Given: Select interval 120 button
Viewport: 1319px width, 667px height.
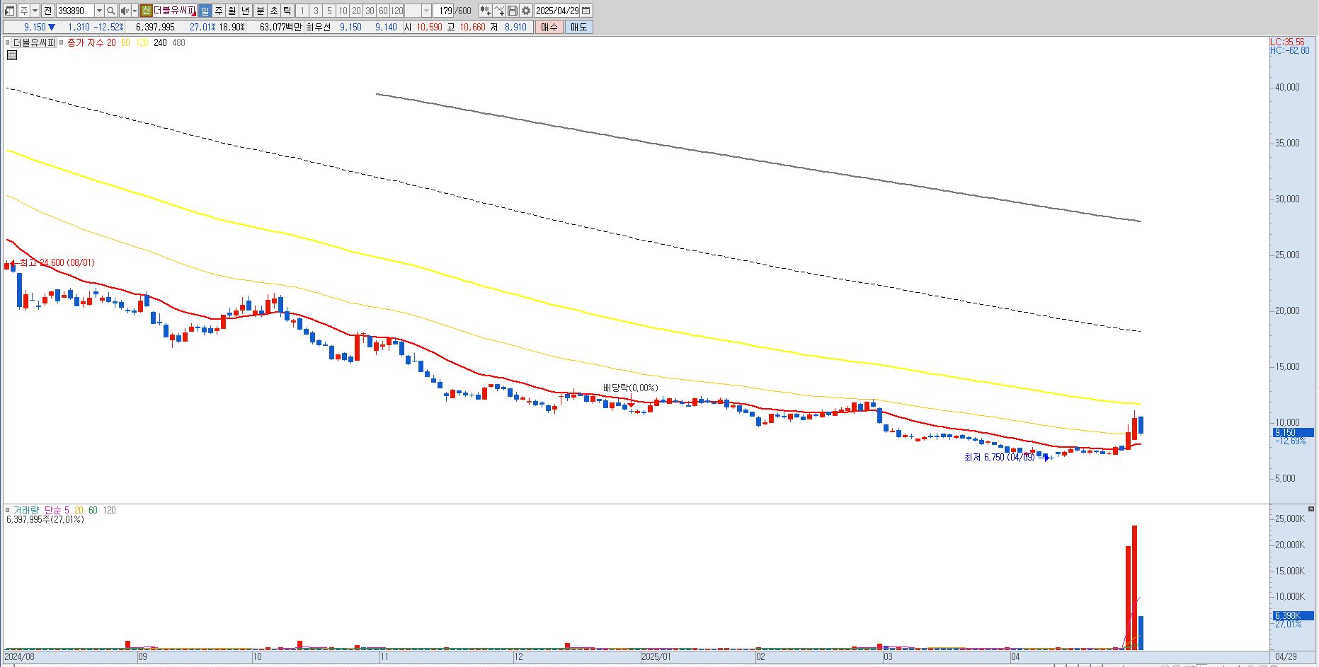Looking at the screenshot, I should click(396, 11).
